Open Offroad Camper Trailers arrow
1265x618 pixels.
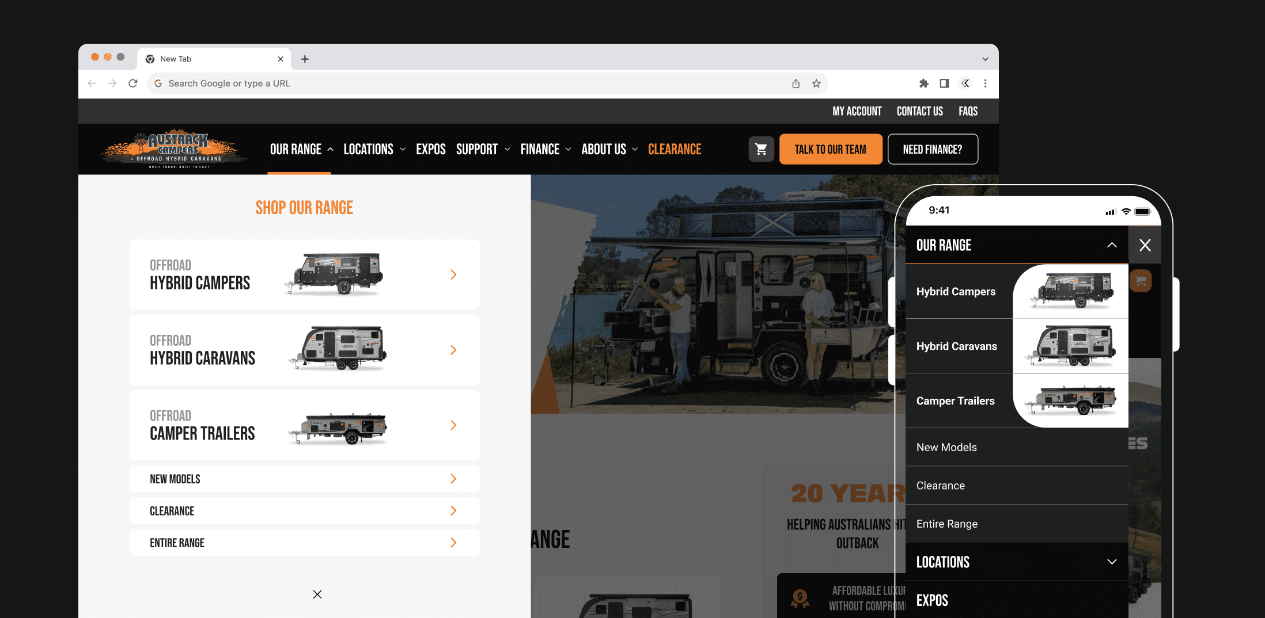pos(453,425)
